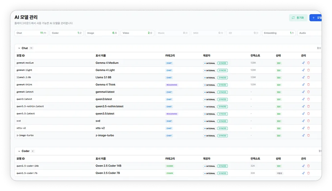
Task: Activate the inactive qwen2.5-coder:7b model
Action: [279, 173]
